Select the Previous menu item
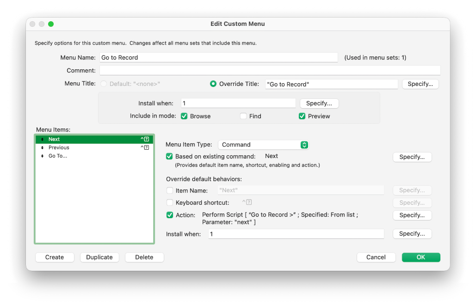This screenshot has width=476, height=305. 59,147
